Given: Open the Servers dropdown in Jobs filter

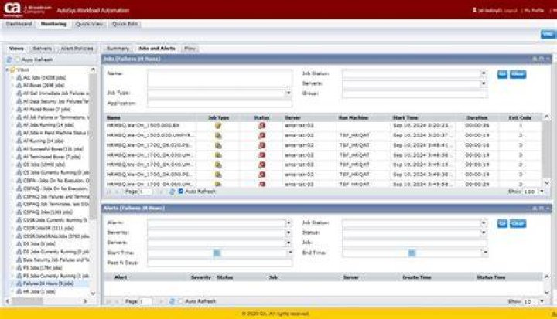Looking at the screenshot, I should pos(484,83).
